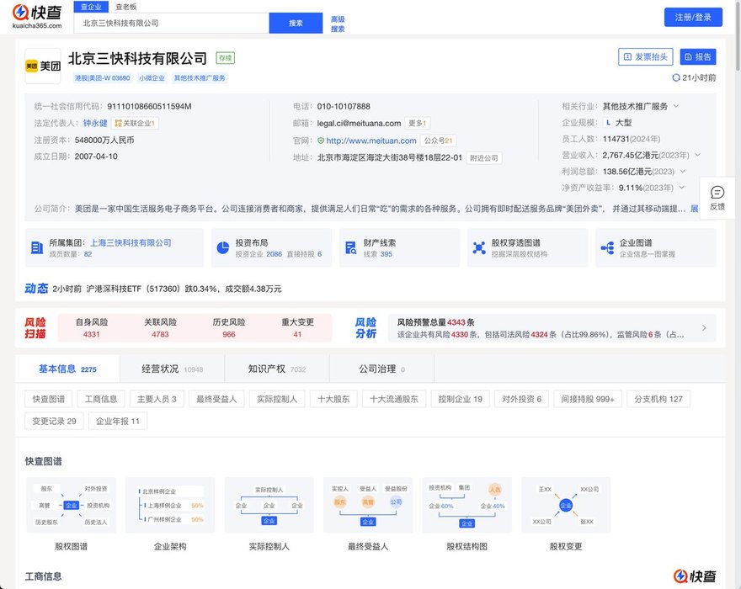Screen dimensions: 741x589
Task: Click the 财产线索 document search icon
Action: (x=350, y=247)
